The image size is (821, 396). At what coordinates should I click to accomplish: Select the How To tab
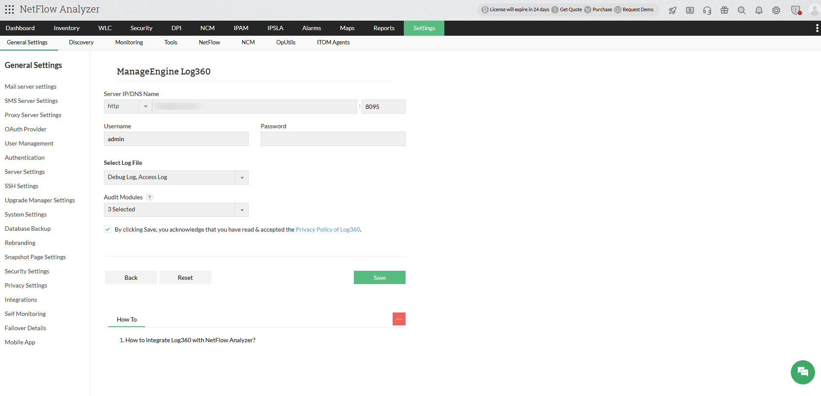tap(127, 319)
